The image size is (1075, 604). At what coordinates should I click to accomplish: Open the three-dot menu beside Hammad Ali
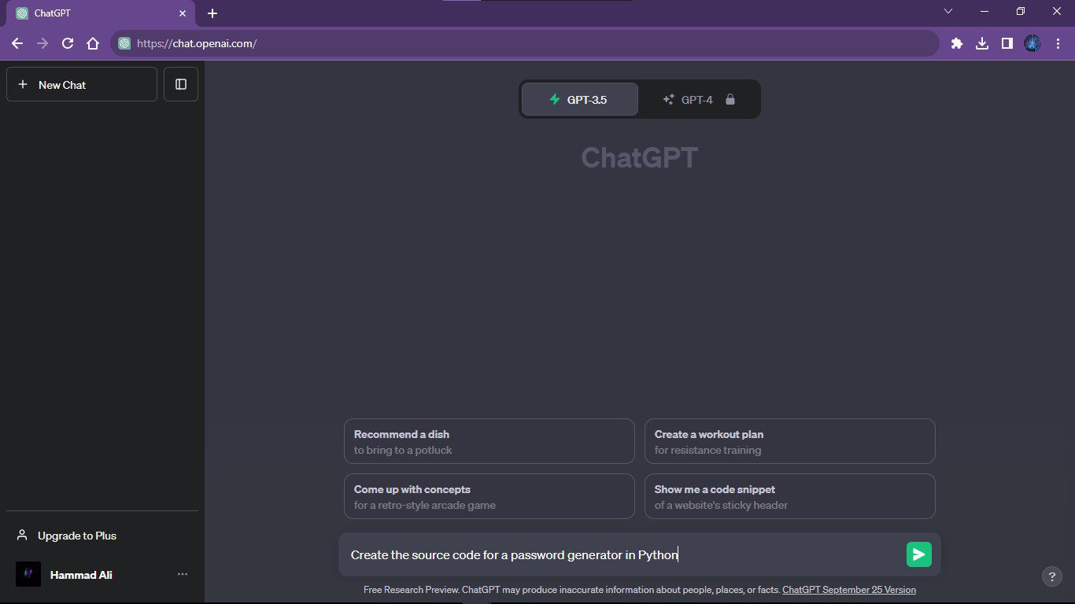(183, 574)
